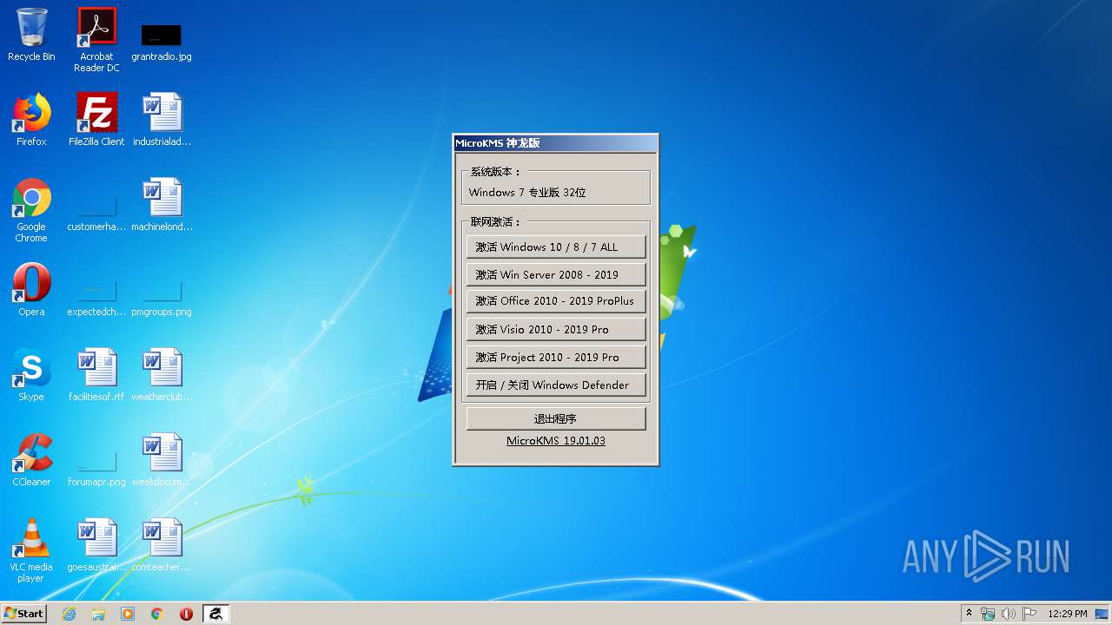1112x625 pixels.
Task: Launch Acrobat Reader DC shortcut
Action: pos(96,40)
